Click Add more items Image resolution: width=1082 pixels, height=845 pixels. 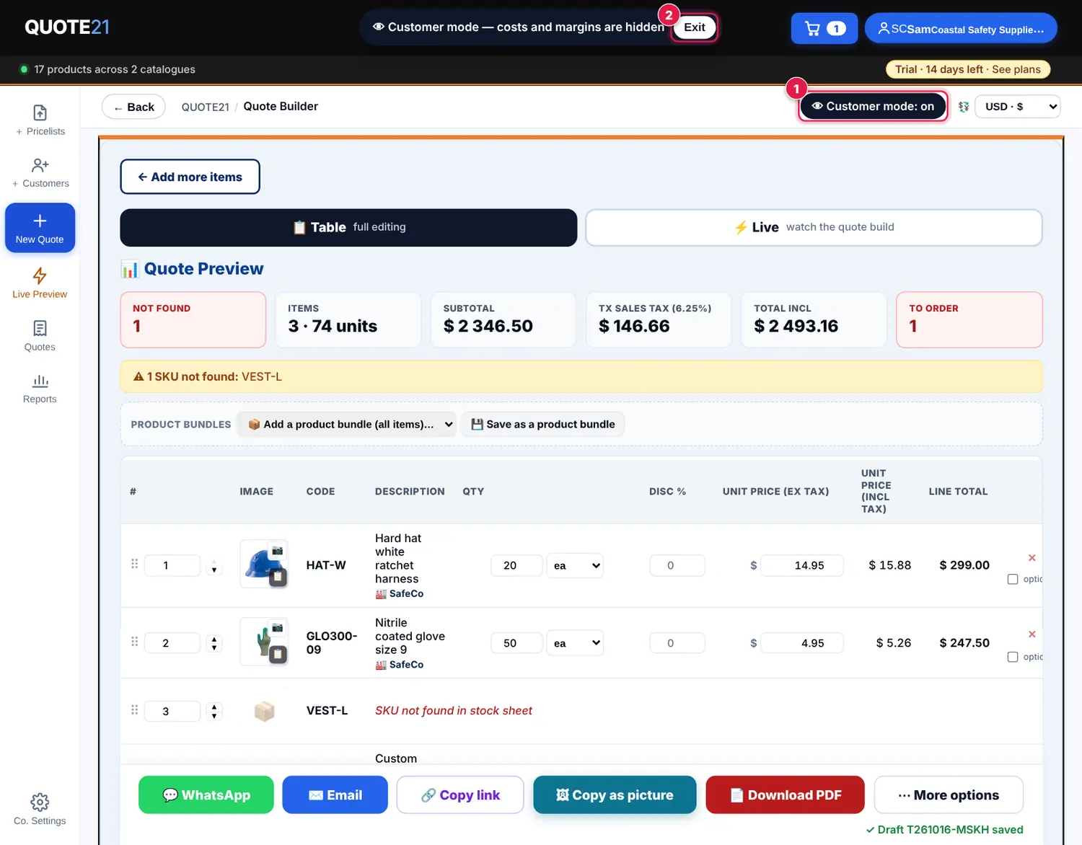[x=190, y=177]
